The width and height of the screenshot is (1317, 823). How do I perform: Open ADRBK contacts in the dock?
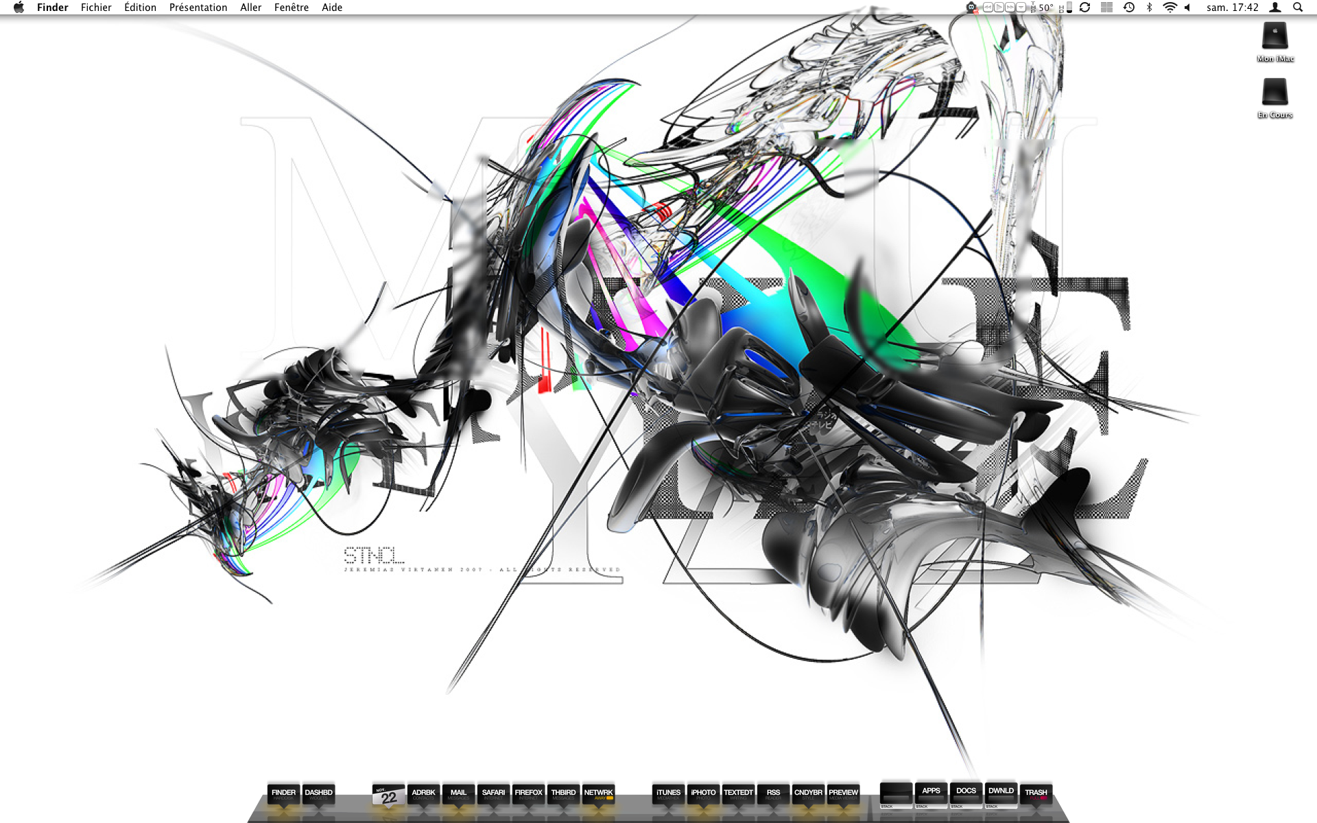pos(423,795)
